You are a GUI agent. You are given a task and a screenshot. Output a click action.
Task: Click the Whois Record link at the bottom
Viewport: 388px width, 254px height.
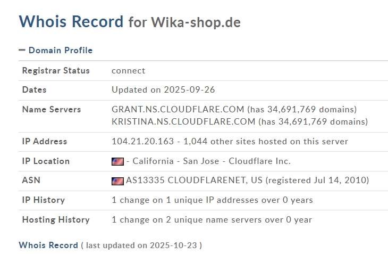(48, 245)
